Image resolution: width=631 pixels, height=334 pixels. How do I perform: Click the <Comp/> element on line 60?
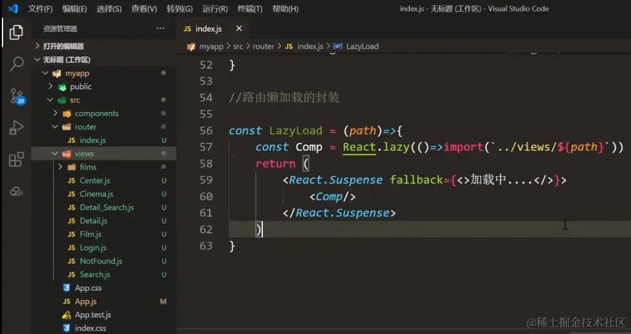333,196
